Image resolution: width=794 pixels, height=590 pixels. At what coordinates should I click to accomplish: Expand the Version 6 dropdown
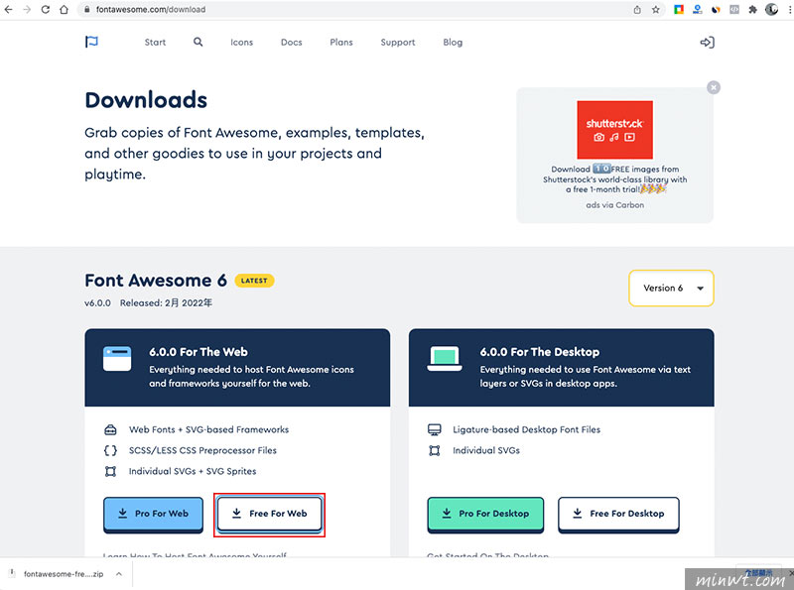671,288
